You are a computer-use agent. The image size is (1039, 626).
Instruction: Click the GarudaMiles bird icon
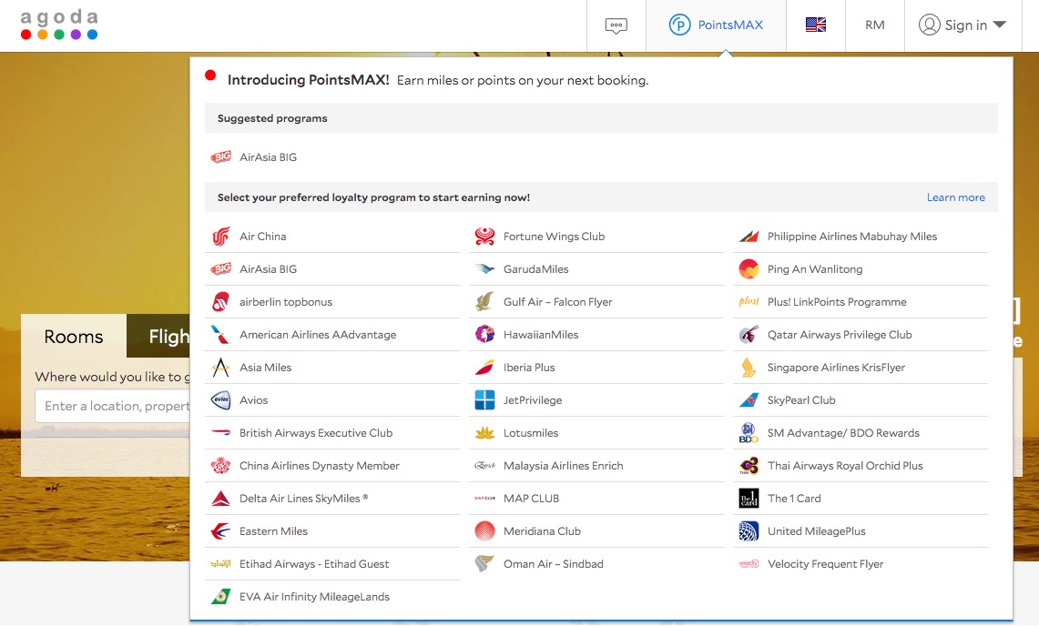[x=485, y=269]
